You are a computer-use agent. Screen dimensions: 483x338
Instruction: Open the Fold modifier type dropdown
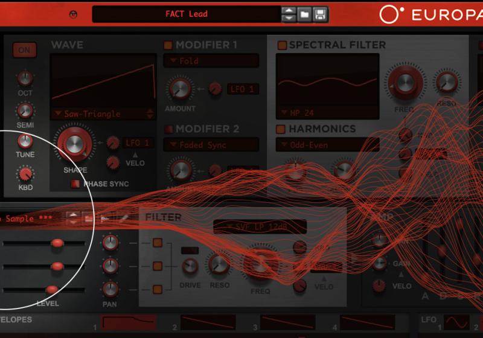(211, 61)
